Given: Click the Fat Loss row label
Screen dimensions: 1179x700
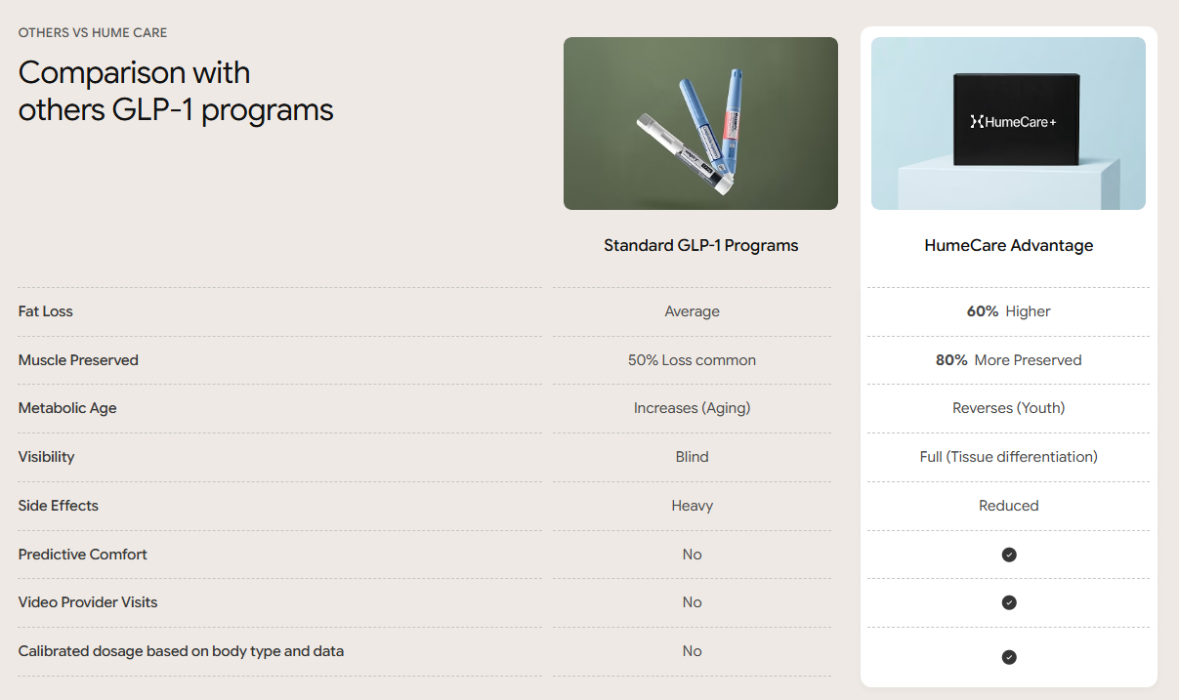Looking at the screenshot, I should (46, 311).
